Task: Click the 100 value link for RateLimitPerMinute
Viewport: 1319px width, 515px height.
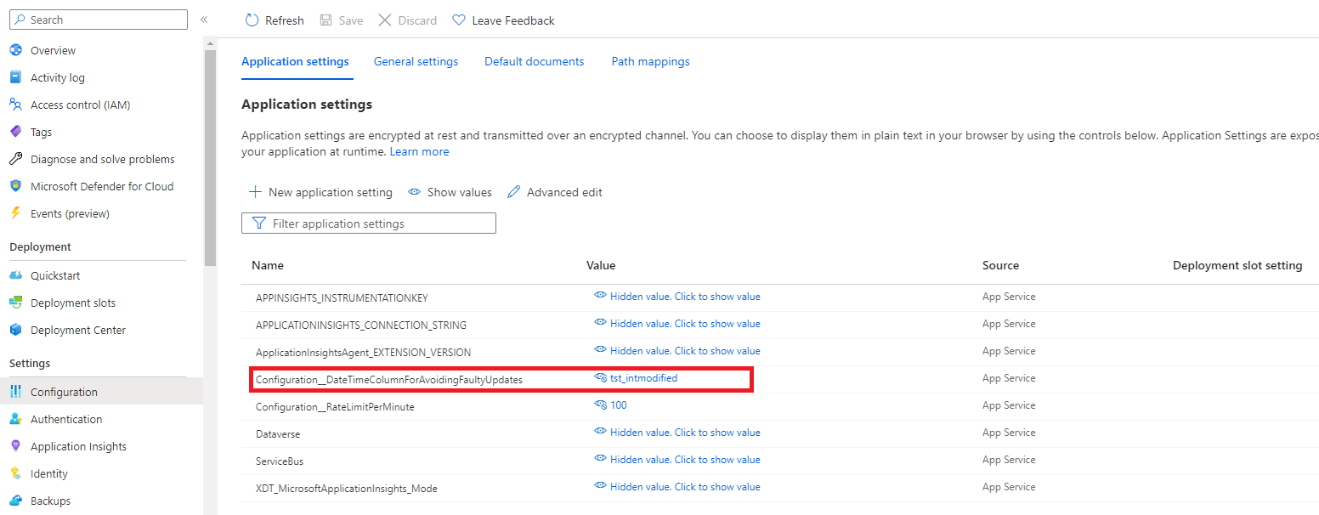Action: [619, 405]
